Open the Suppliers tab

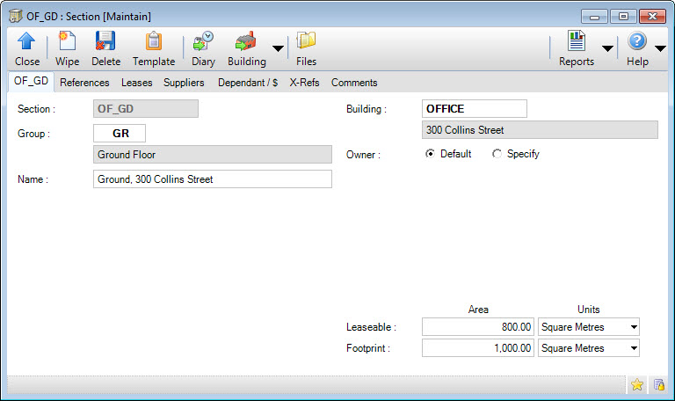point(184,83)
